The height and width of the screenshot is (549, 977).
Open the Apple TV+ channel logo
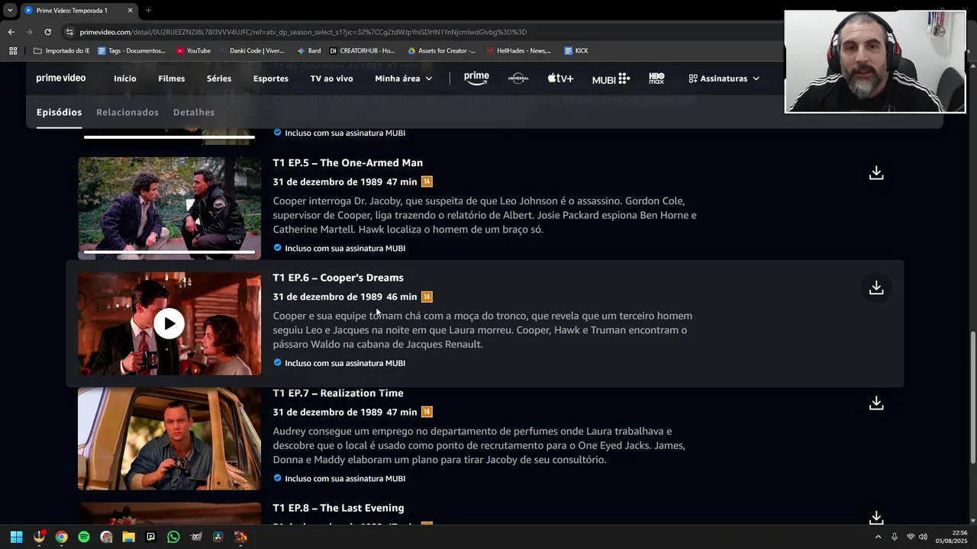560,78
